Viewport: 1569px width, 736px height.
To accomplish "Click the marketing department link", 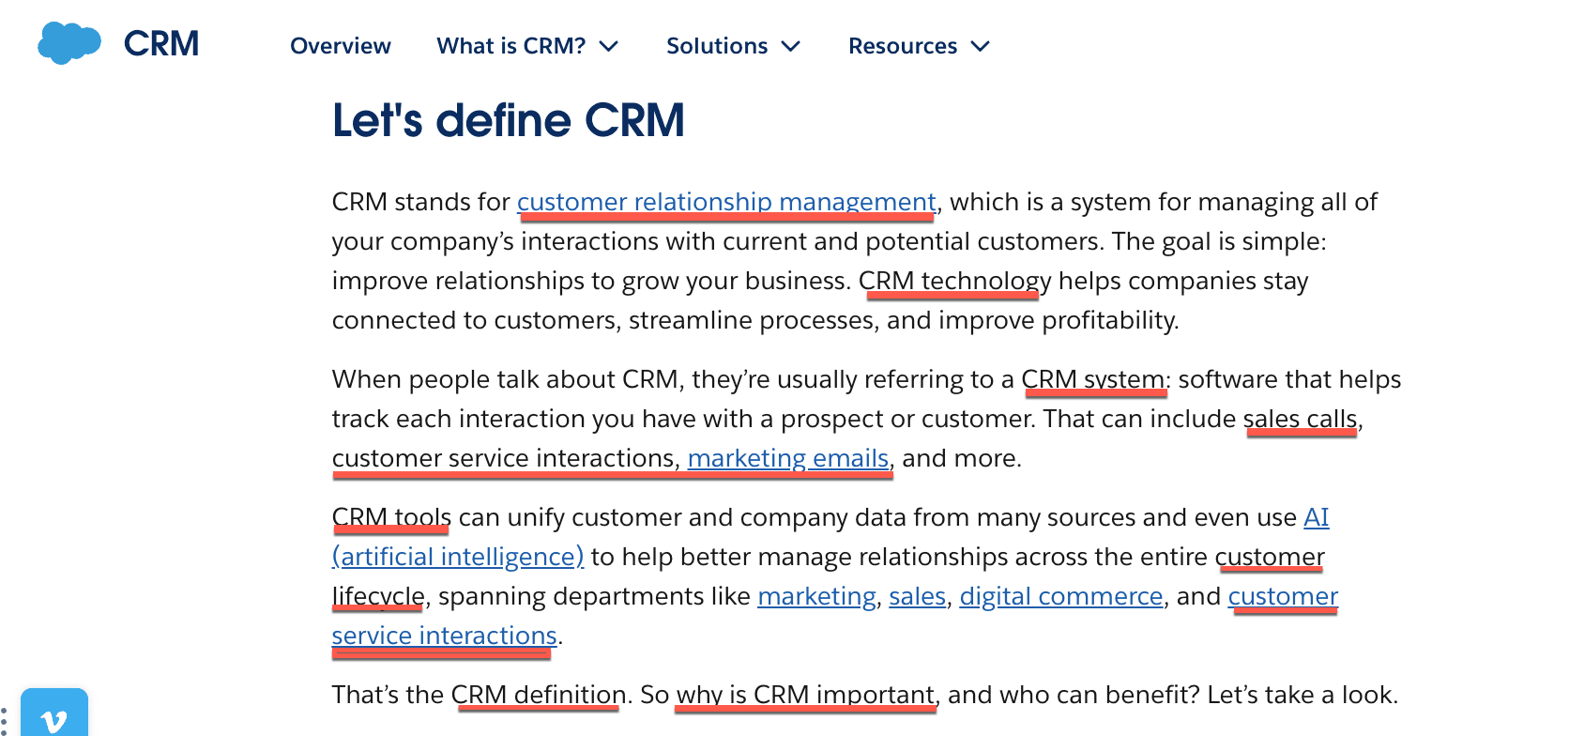I will point(816,596).
